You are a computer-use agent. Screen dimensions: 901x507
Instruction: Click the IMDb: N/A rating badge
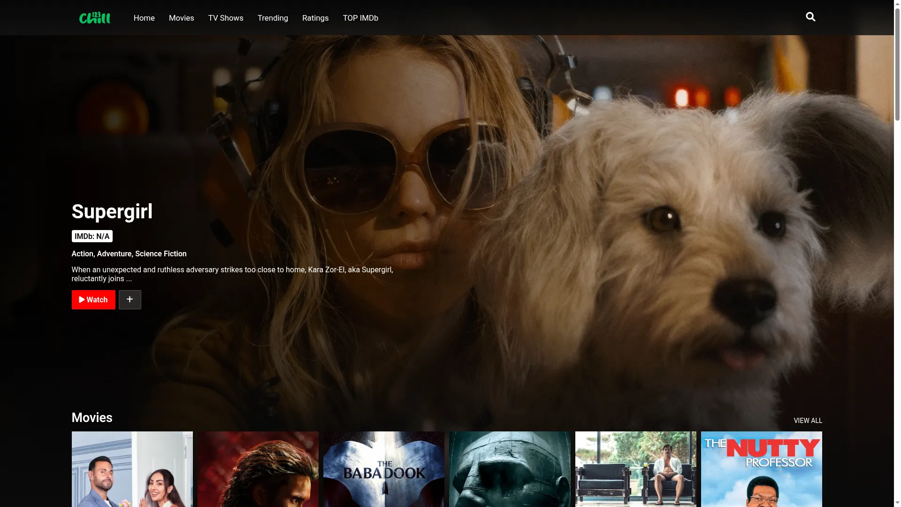tap(92, 236)
